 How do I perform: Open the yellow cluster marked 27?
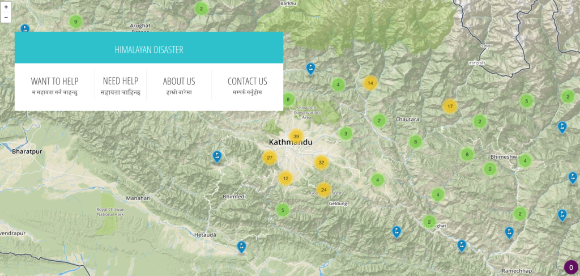[x=270, y=158]
